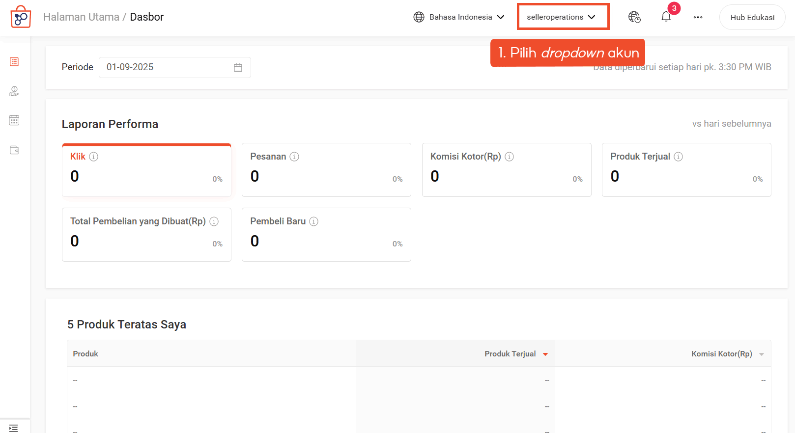This screenshot has width=795, height=433.
Task: Open the notifications bell
Action: [x=666, y=17]
